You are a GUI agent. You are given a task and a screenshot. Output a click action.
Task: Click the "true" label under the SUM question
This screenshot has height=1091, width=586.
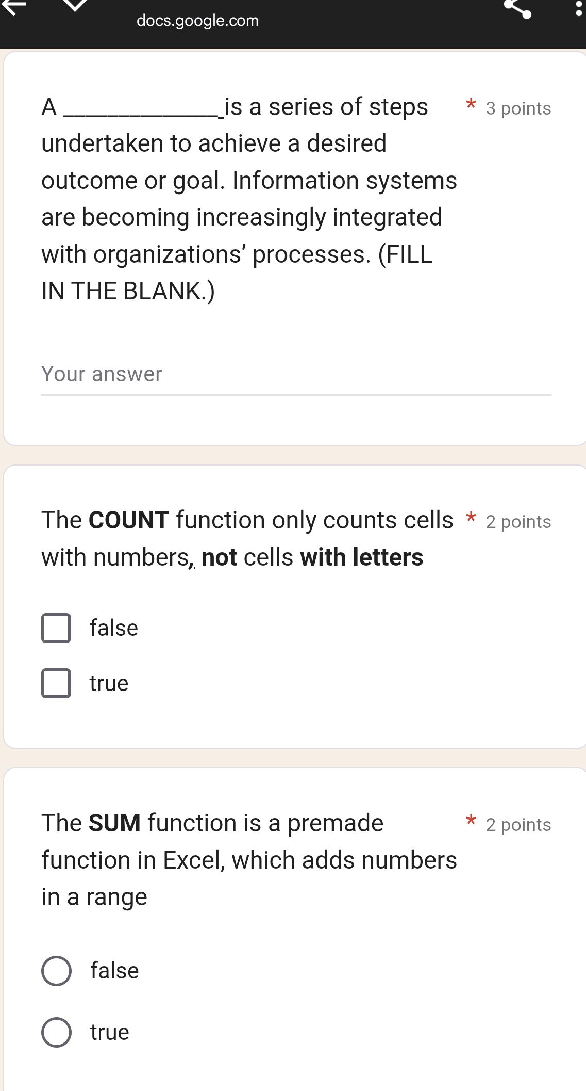point(109,1032)
